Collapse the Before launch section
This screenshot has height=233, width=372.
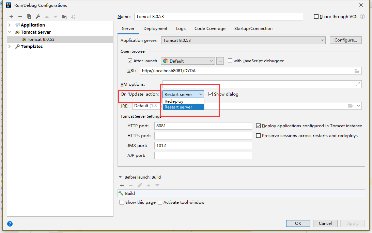120,177
